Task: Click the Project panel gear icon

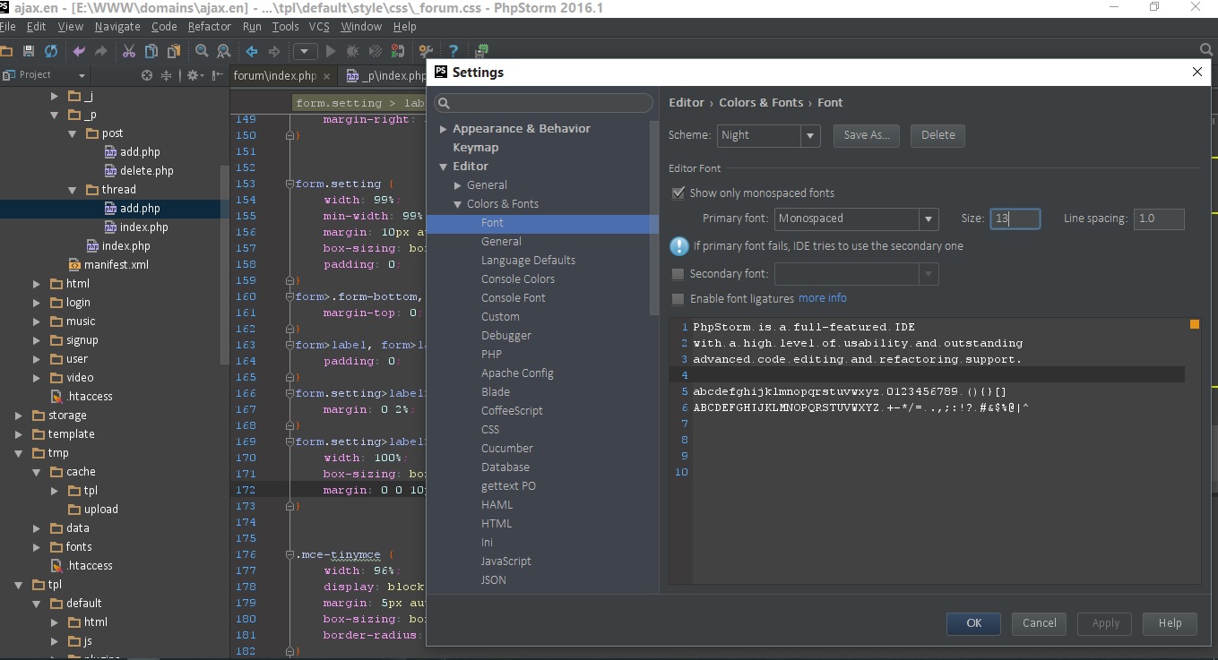Action: coord(193,75)
